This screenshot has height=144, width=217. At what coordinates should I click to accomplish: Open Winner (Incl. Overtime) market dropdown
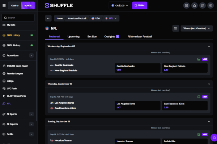(x=197, y=28)
